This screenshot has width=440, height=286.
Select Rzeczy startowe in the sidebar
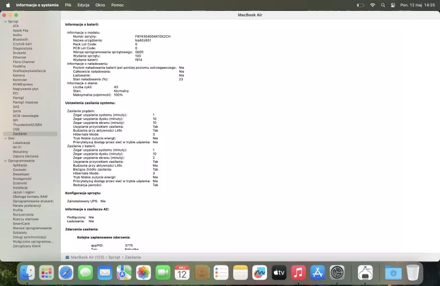(26, 219)
